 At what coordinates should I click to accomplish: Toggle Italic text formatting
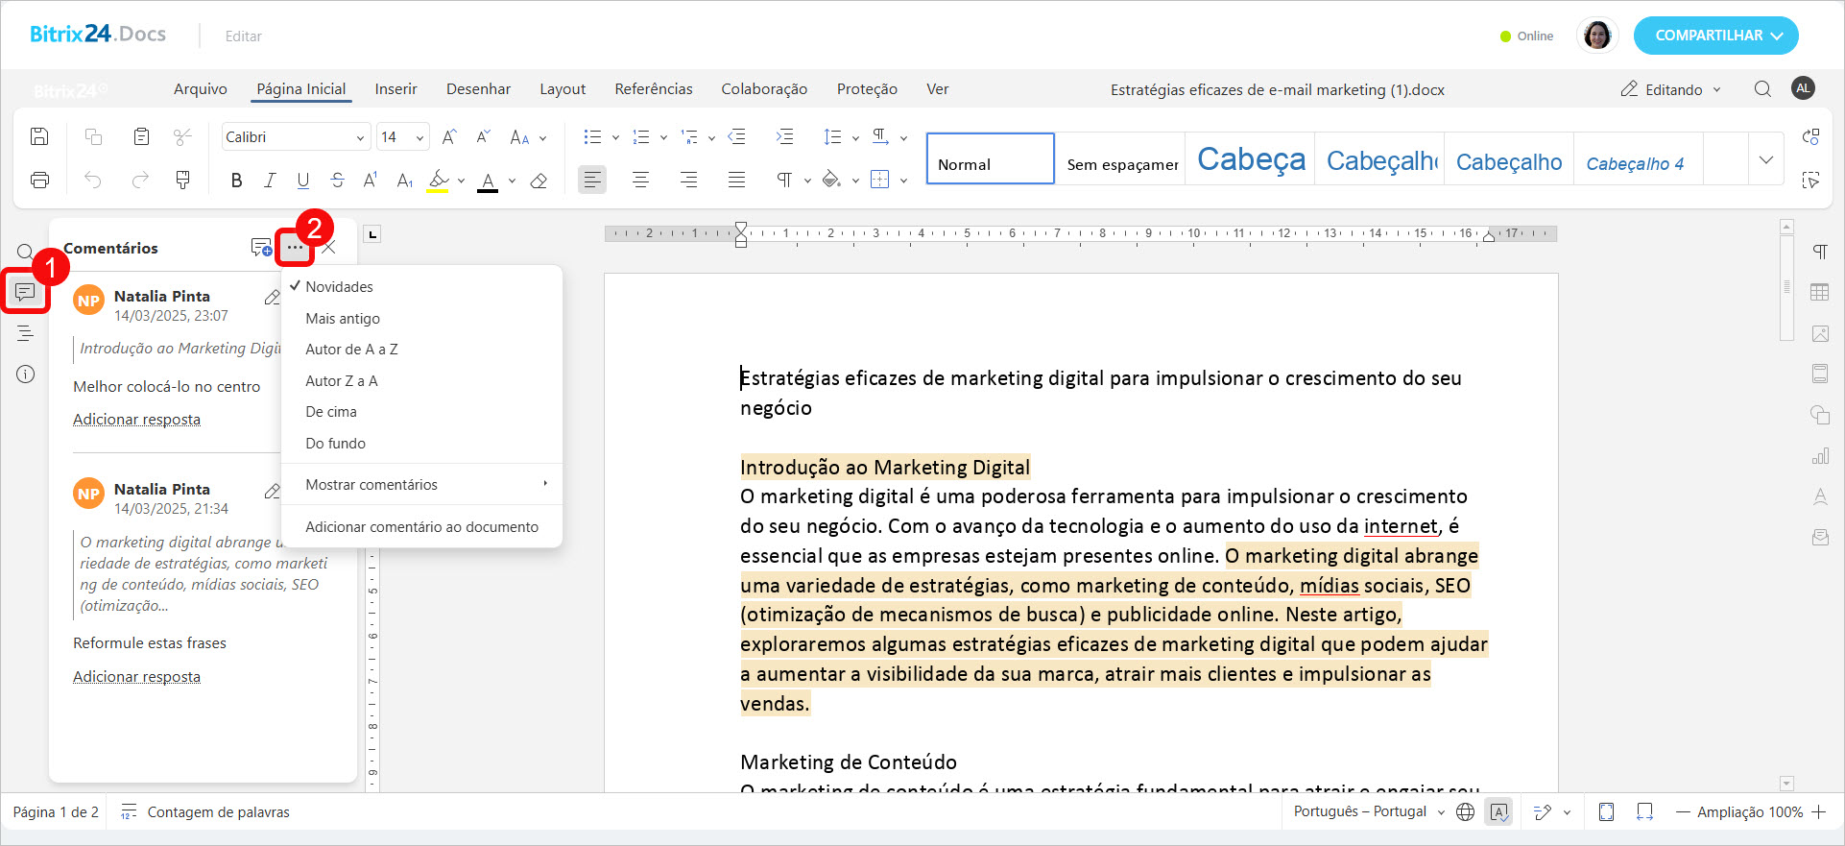pyautogui.click(x=270, y=181)
